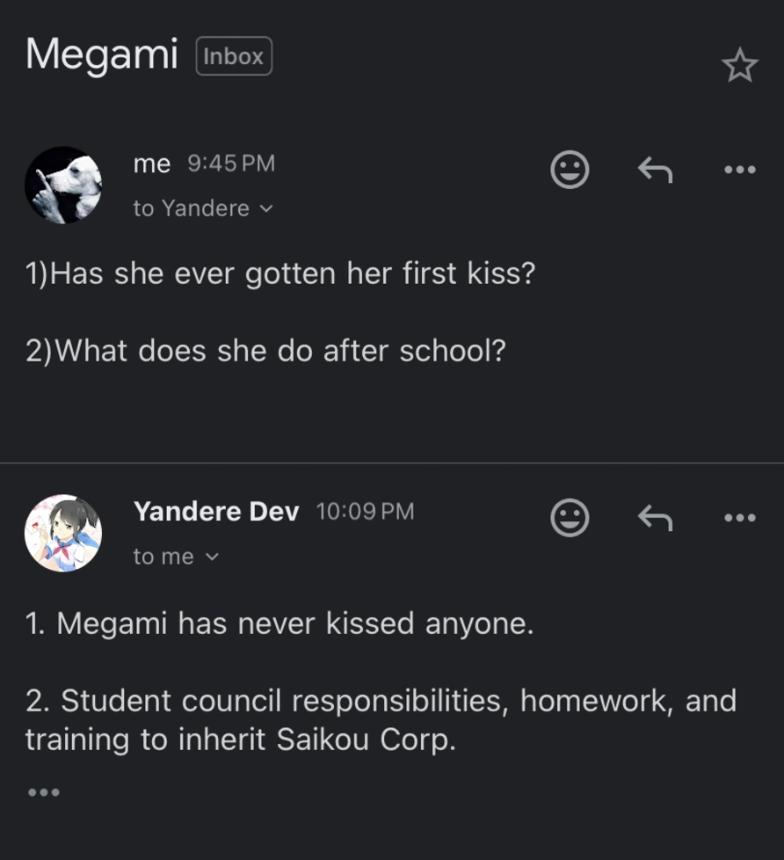
Task: Expand the "to Yandere" recipient details
Action: click(203, 208)
